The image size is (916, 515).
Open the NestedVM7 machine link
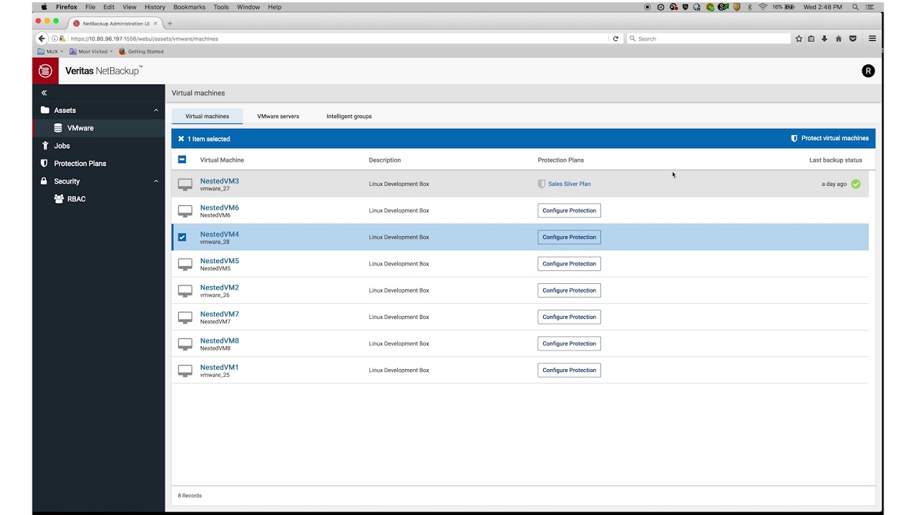click(x=220, y=314)
